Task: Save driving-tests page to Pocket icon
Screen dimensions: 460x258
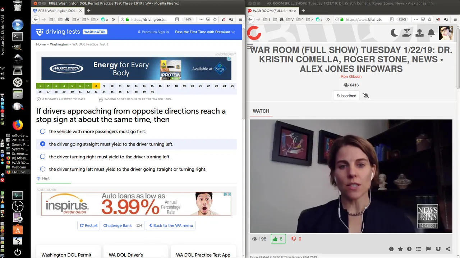Action: pyautogui.click(x=208, y=19)
